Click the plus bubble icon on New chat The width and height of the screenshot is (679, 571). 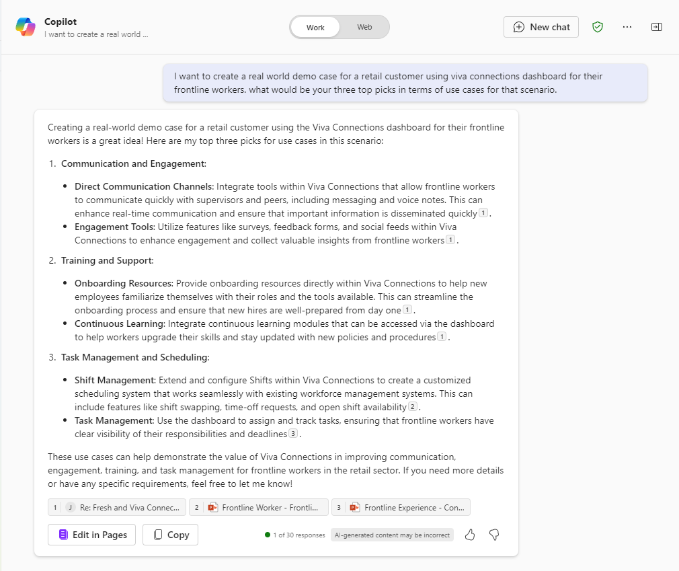tap(519, 27)
